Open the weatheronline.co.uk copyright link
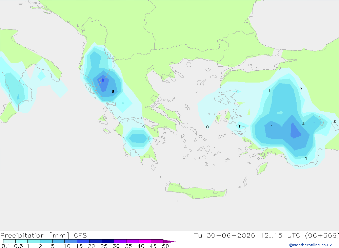The image size is (339, 248). click(311, 245)
